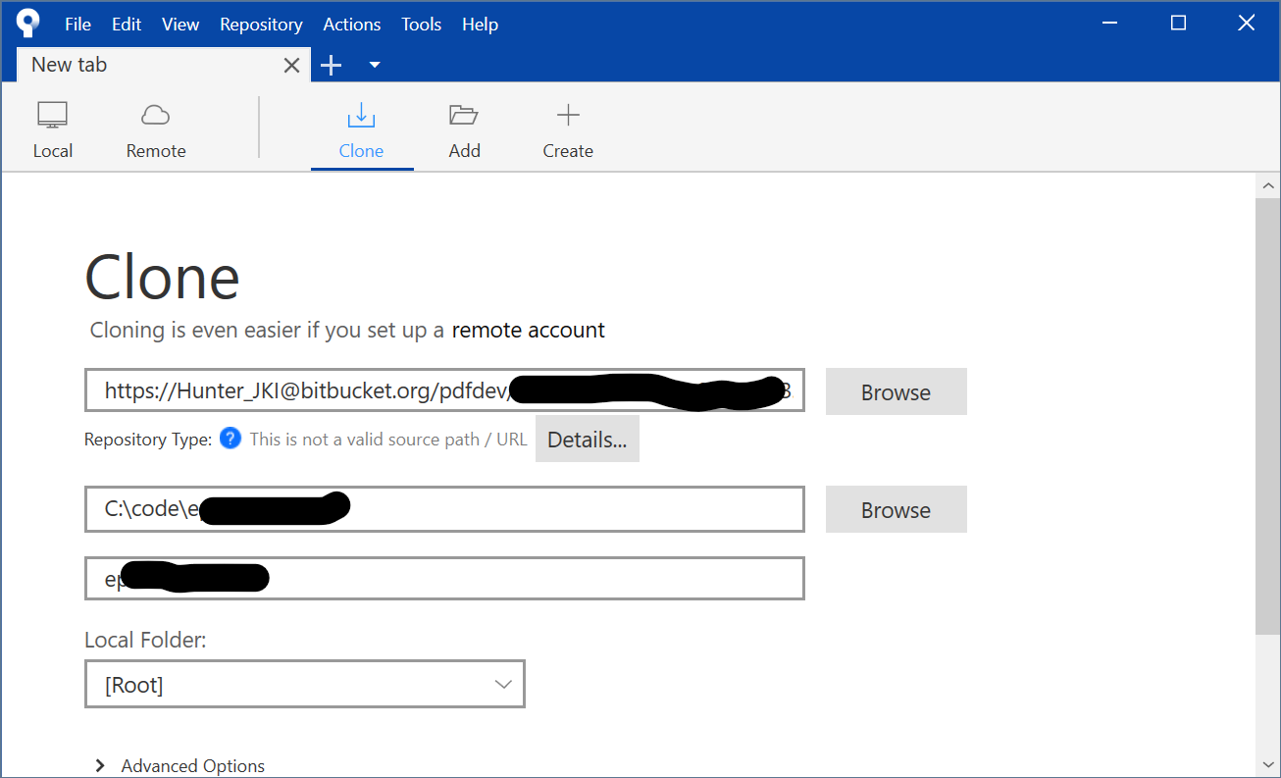This screenshot has width=1281, height=778.
Task: Click the Sourcetree app logo icon
Action: click(28, 24)
